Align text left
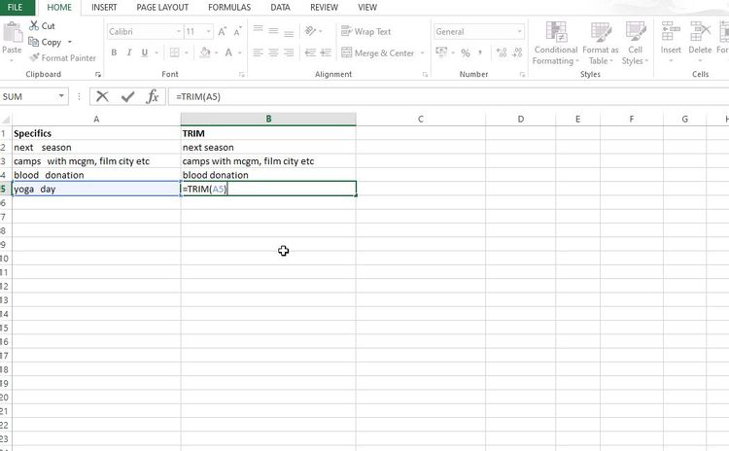This screenshot has height=451, width=729. pyautogui.click(x=258, y=52)
